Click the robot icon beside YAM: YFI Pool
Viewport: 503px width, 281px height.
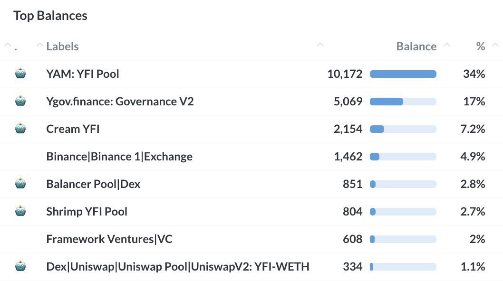[x=20, y=74]
